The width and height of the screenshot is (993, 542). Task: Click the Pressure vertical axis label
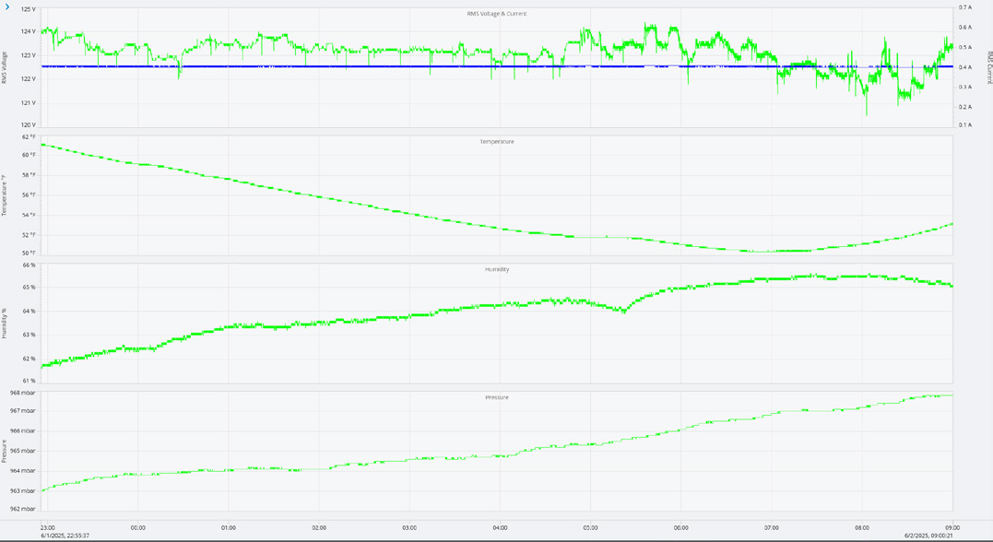pos(5,452)
